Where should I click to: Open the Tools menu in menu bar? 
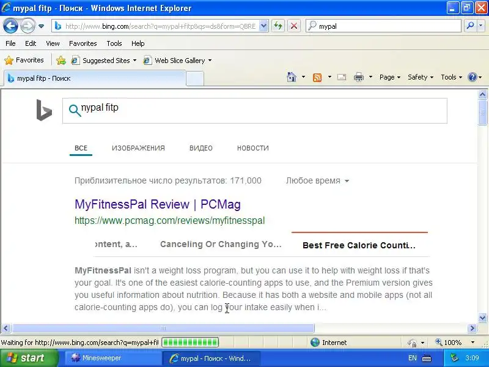coord(114,43)
